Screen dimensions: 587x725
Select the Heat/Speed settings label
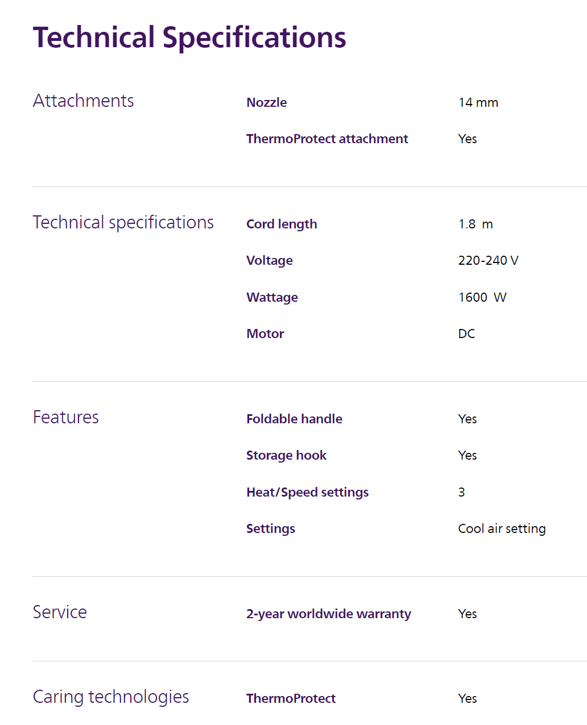pos(307,492)
